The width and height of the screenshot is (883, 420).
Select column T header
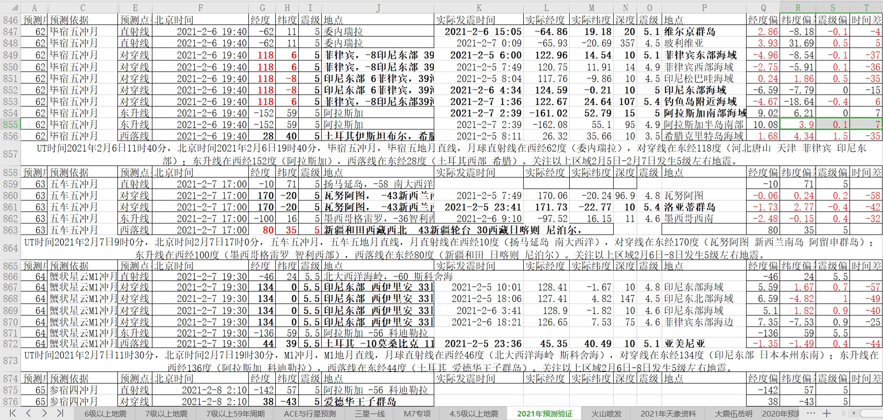(x=866, y=7)
